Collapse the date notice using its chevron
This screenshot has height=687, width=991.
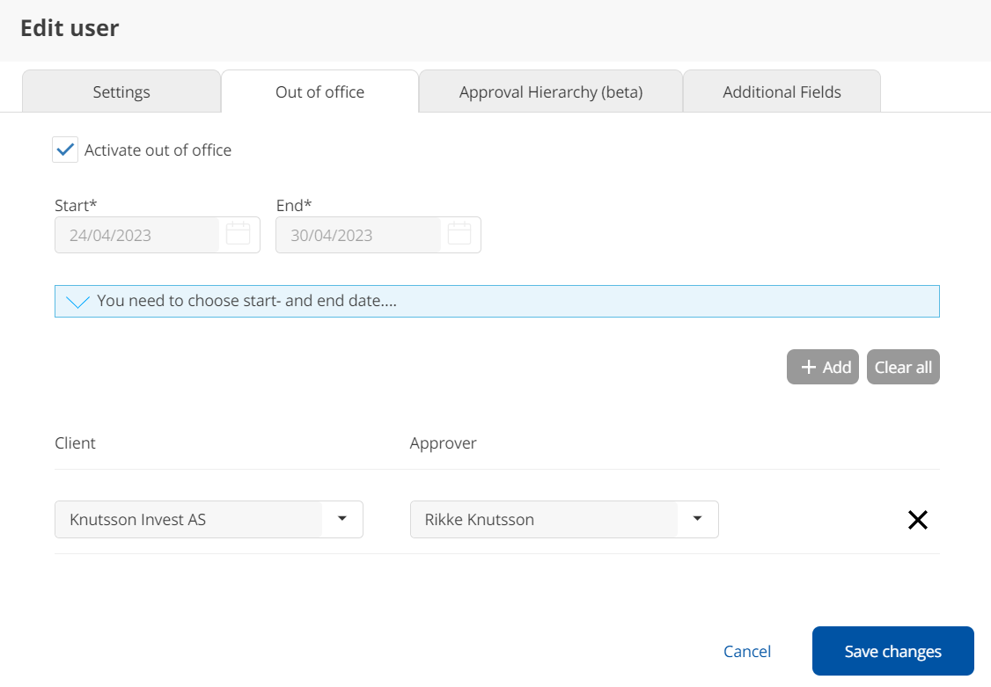78,302
